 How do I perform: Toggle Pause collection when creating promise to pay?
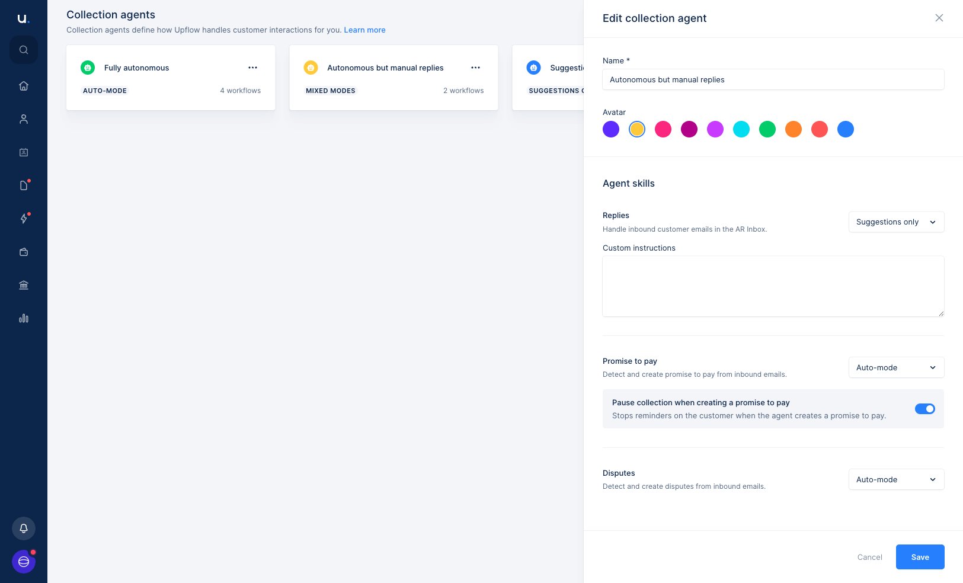pyautogui.click(x=925, y=409)
